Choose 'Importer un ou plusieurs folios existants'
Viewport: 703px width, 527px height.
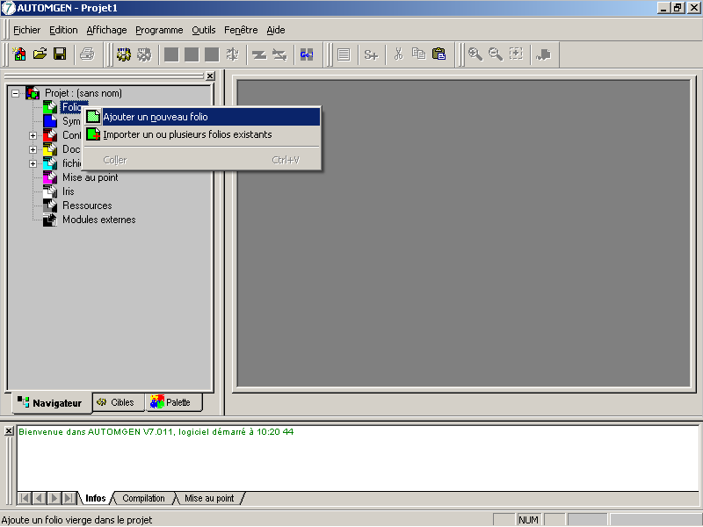(187, 134)
